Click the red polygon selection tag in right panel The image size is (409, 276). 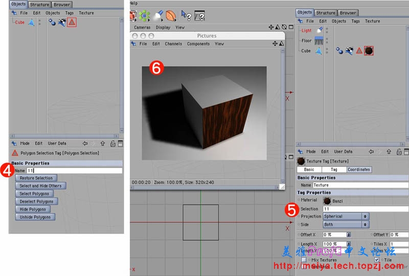[359, 51]
